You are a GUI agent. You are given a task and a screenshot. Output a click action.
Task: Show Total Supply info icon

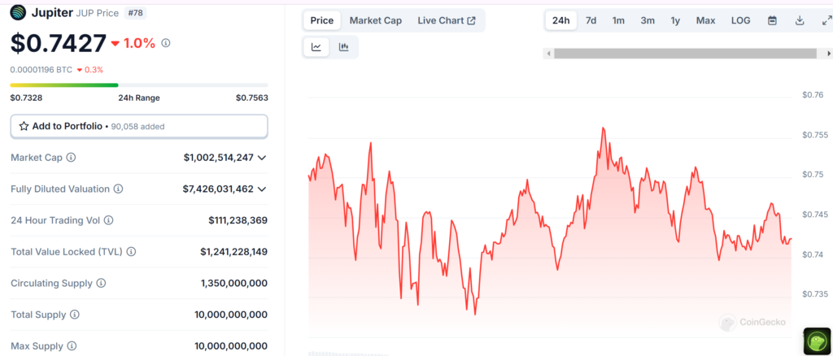(x=75, y=315)
